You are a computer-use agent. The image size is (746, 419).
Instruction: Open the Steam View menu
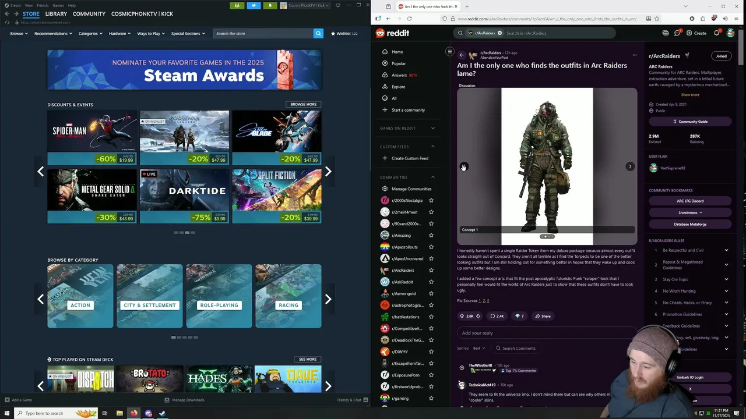pos(29,5)
